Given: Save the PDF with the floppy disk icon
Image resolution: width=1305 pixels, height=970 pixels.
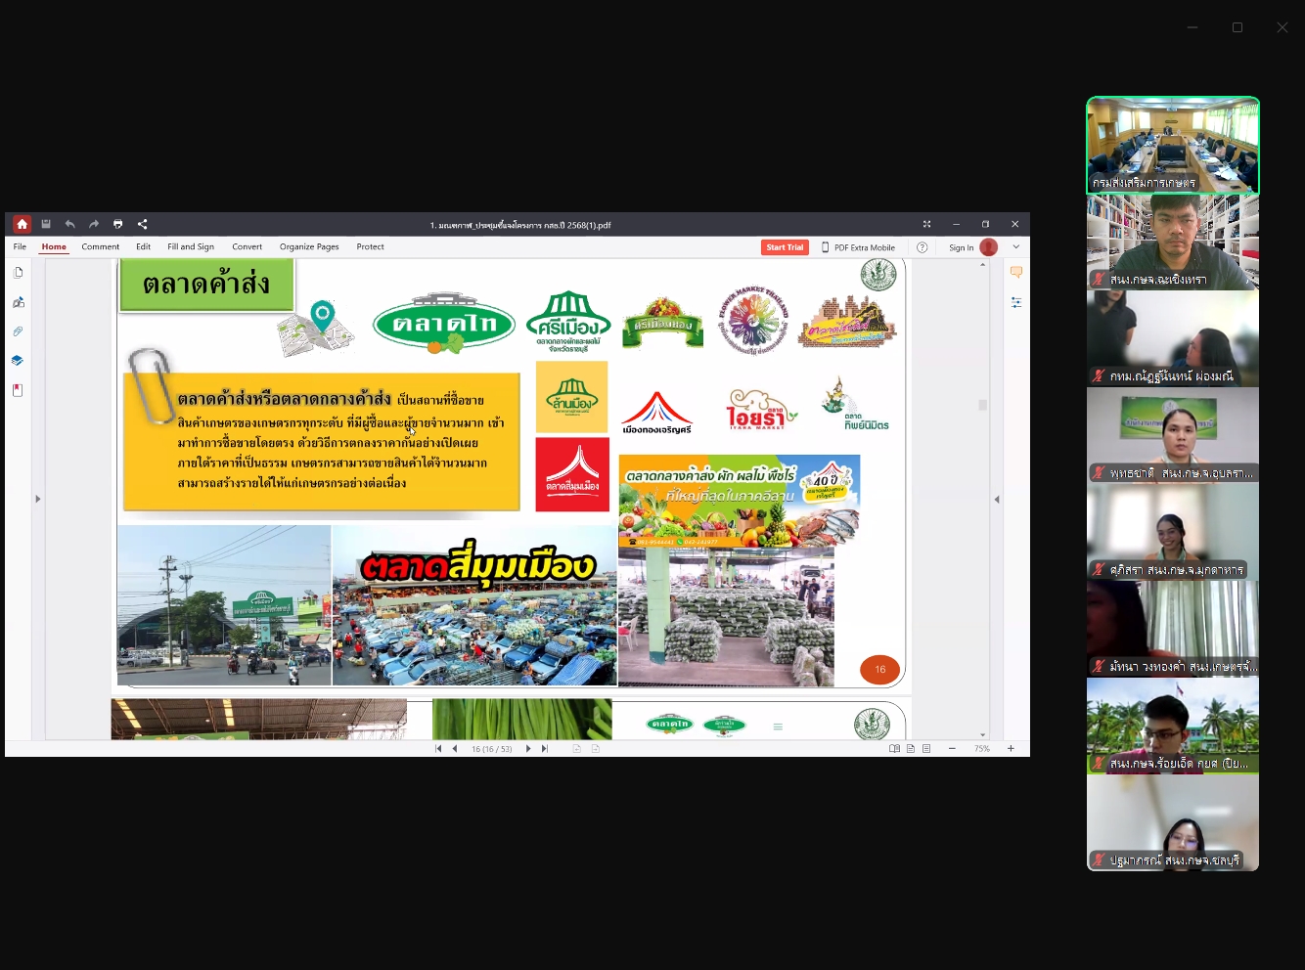Looking at the screenshot, I should (x=46, y=224).
